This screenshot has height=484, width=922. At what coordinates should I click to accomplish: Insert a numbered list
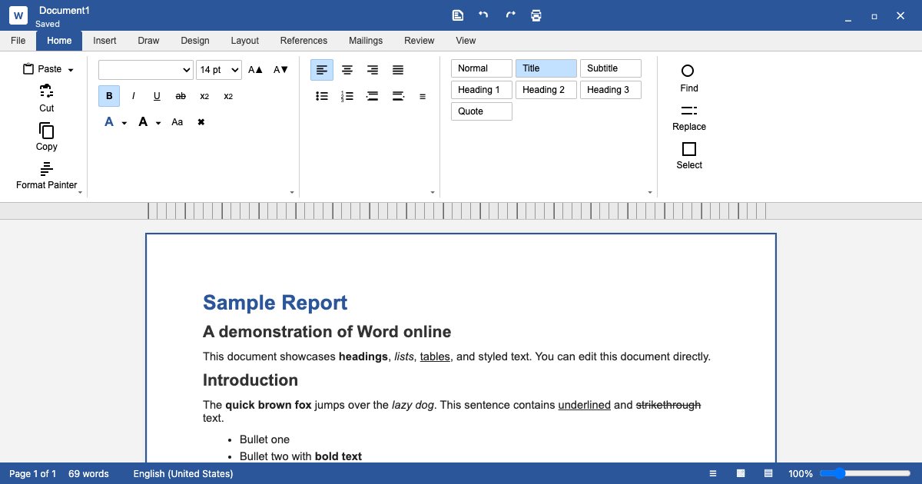[x=347, y=96]
